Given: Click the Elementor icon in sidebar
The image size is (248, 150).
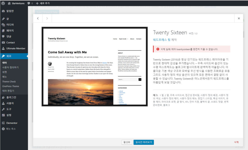Looking at the screenshot, I should tap(3, 123).
